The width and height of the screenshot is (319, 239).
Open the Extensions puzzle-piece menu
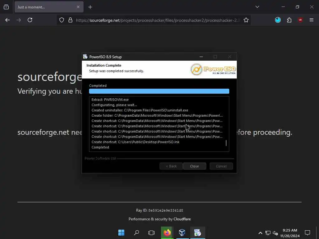click(289, 20)
